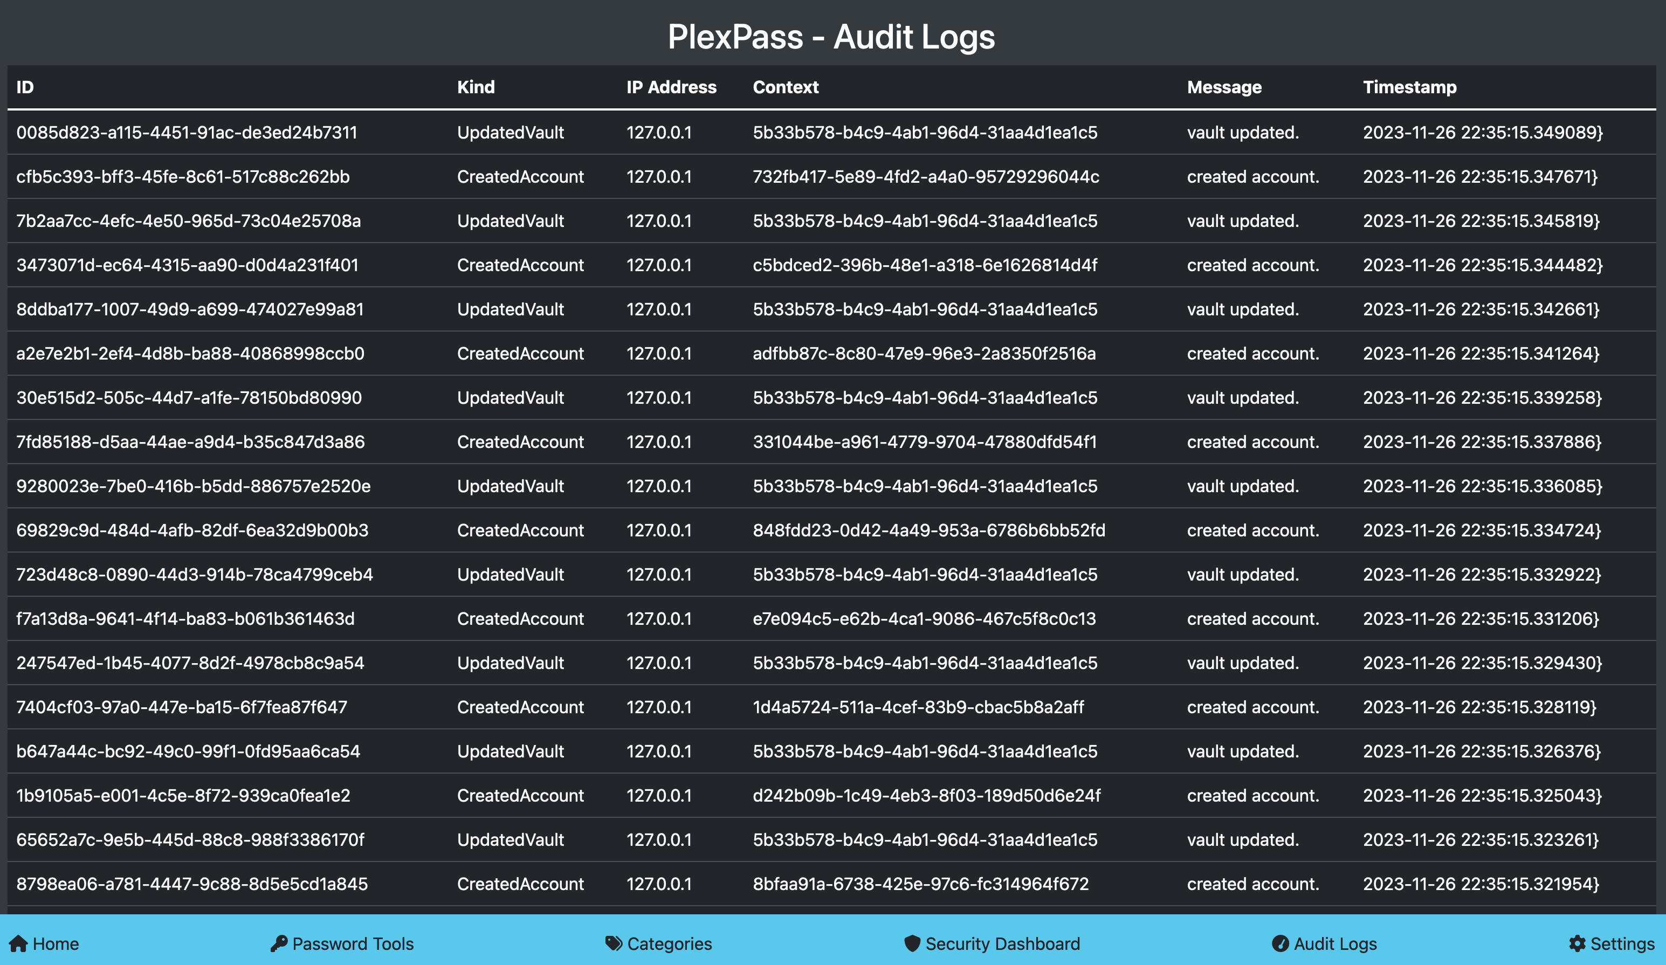Click timestamp 2023-11-26 22:35:15.336085

(x=1482, y=486)
